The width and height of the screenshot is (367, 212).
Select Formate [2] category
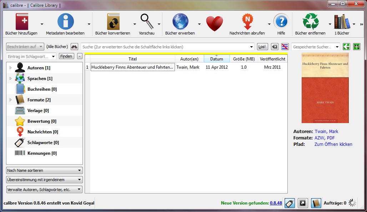coord(39,100)
